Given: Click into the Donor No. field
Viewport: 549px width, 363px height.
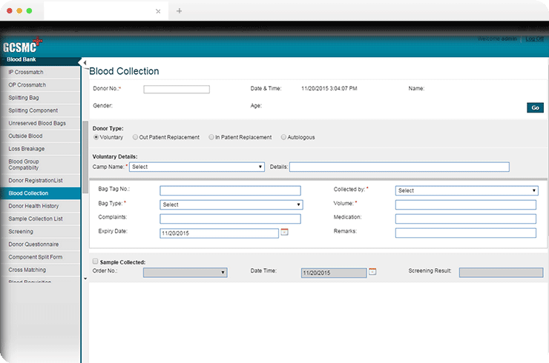Looking at the screenshot, I should pyautogui.click(x=177, y=90).
